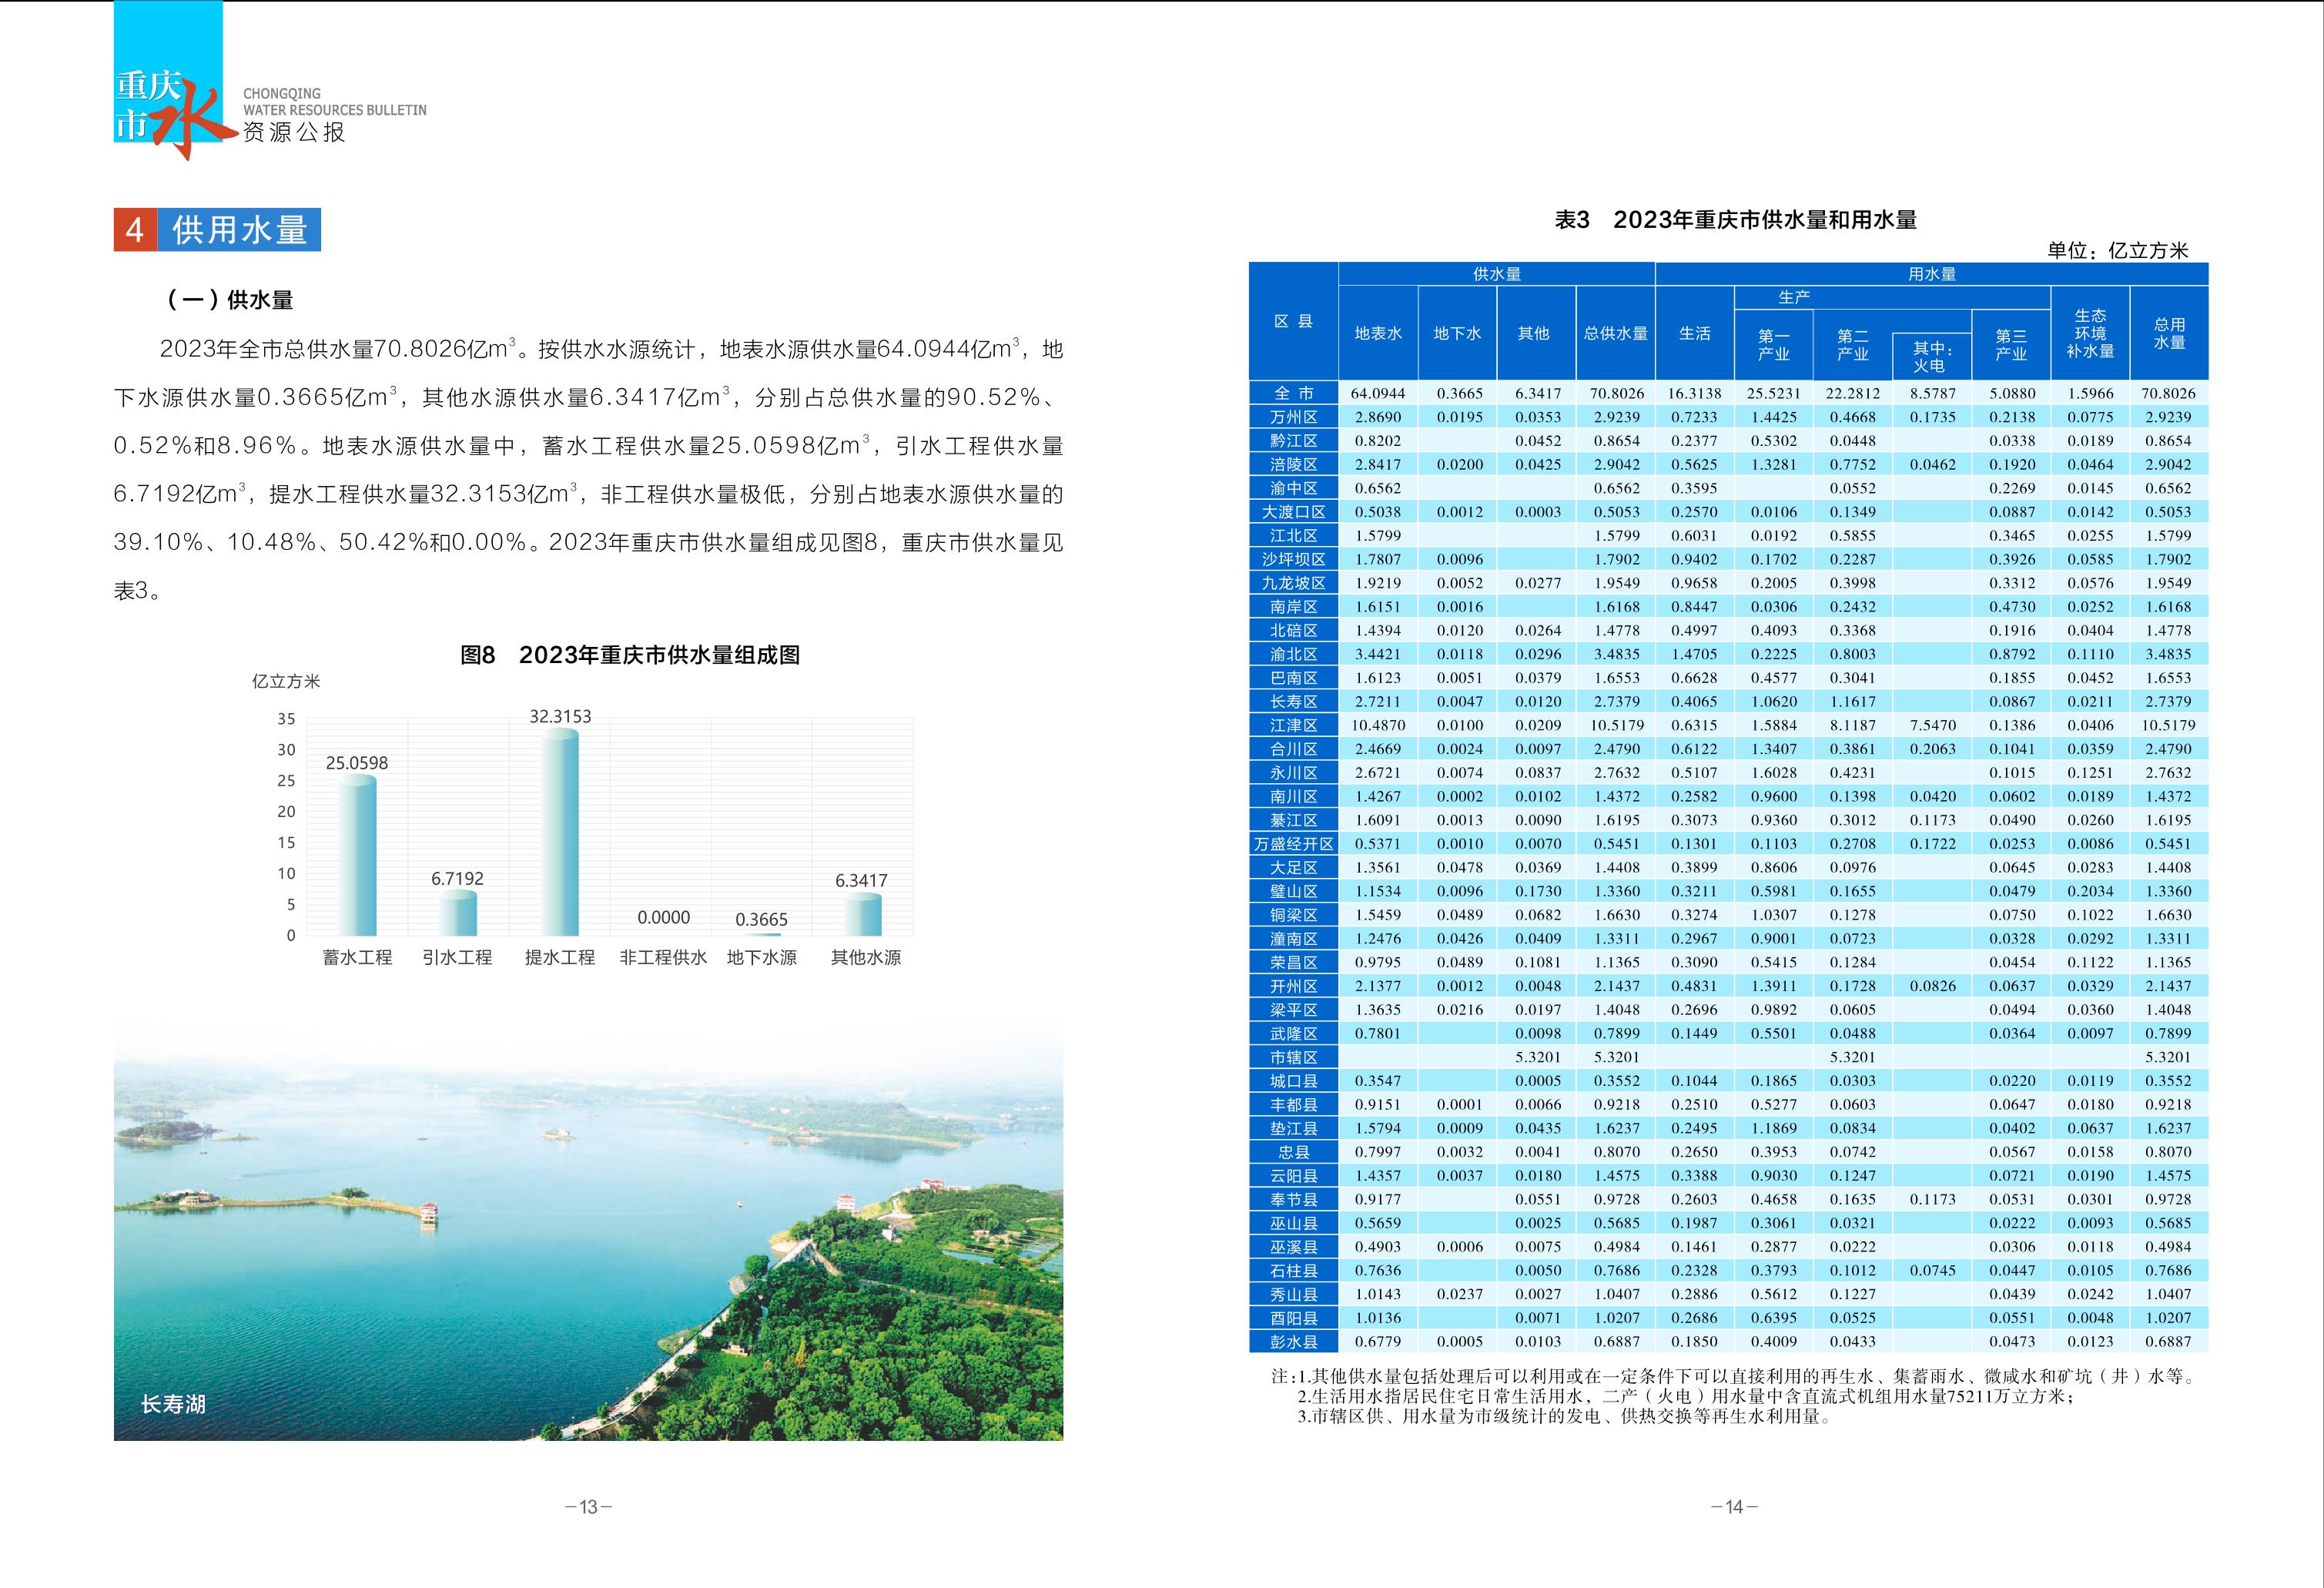
Task: Click the 涪陵区 row label
Action: pyautogui.click(x=1293, y=464)
